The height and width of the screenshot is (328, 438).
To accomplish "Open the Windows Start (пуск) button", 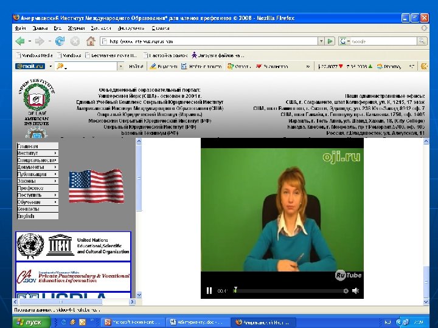I will pos(31,322).
